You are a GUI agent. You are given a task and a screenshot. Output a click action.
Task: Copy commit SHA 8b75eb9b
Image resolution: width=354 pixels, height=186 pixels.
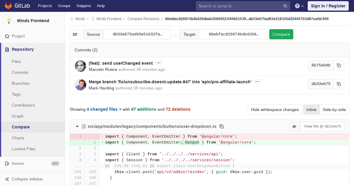(339, 66)
